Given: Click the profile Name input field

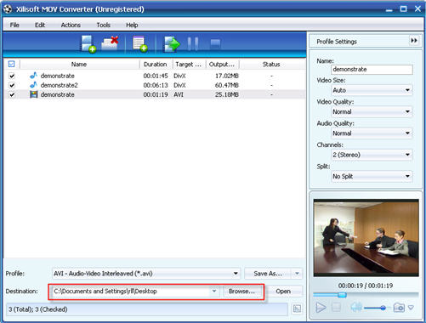Looking at the screenshot, I should coord(372,70).
